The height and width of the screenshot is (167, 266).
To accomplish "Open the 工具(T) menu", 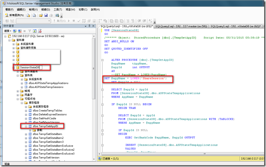I will point(58,10).
